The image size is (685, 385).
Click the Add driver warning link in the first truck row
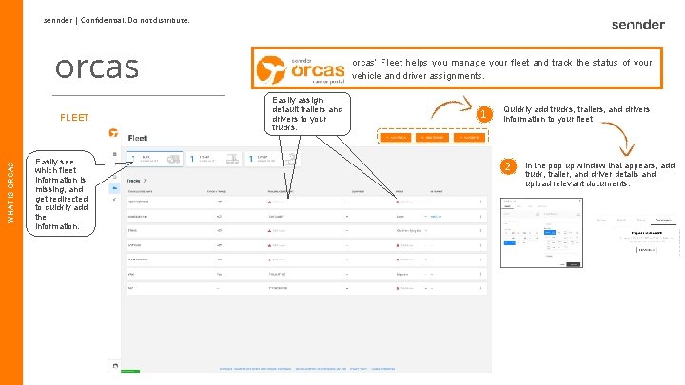pyautogui.click(x=405, y=202)
